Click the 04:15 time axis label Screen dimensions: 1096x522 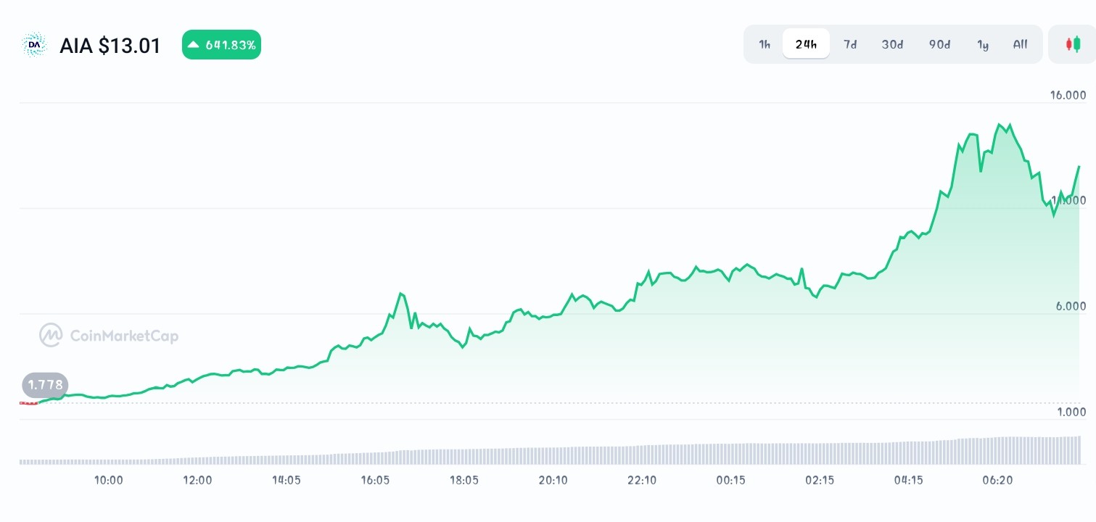coord(908,480)
